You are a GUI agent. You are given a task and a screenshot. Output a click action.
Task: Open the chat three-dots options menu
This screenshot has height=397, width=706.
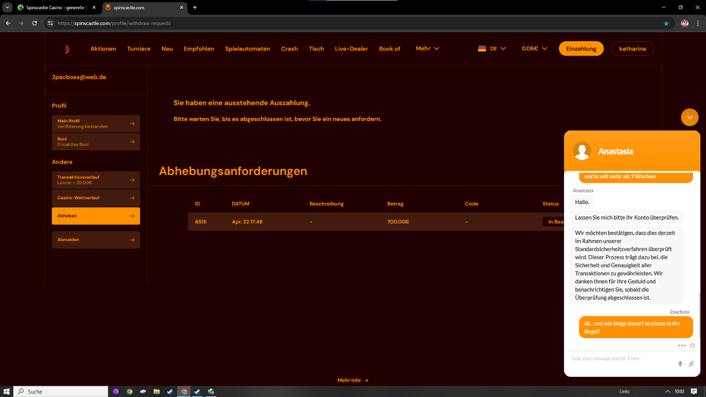click(x=682, y=346)
